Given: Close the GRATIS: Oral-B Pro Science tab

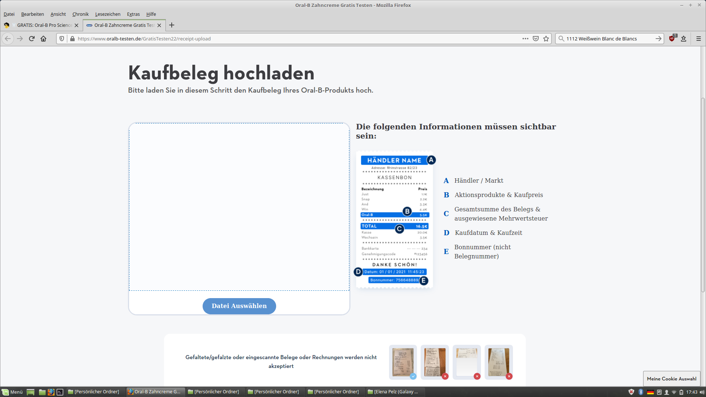Looking at the screenshot, I should (76, 25).
